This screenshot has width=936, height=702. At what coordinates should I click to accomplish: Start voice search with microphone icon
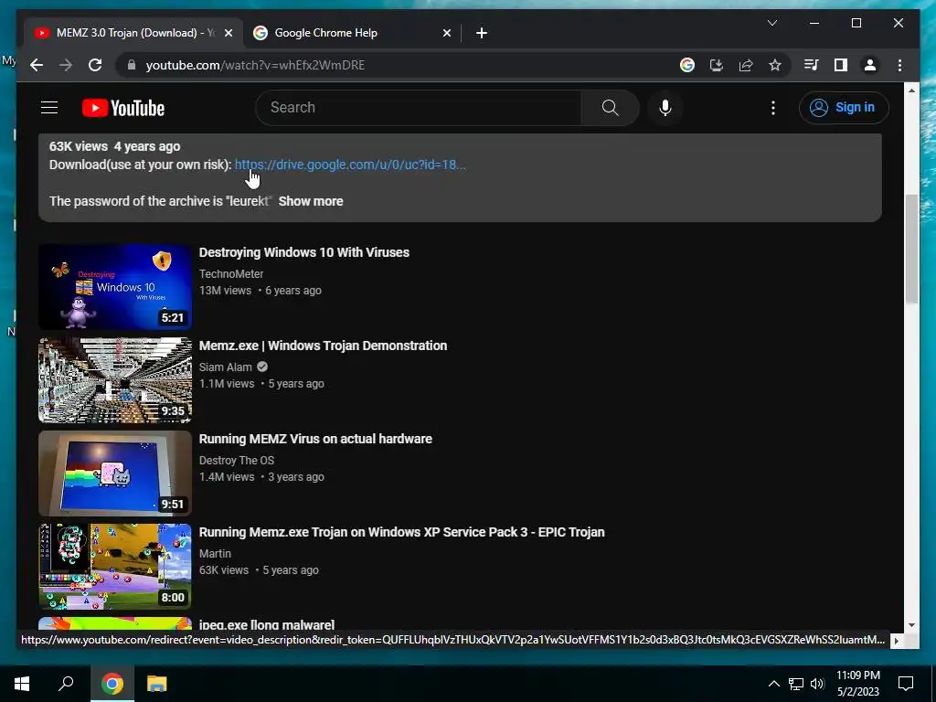(665, 108)
